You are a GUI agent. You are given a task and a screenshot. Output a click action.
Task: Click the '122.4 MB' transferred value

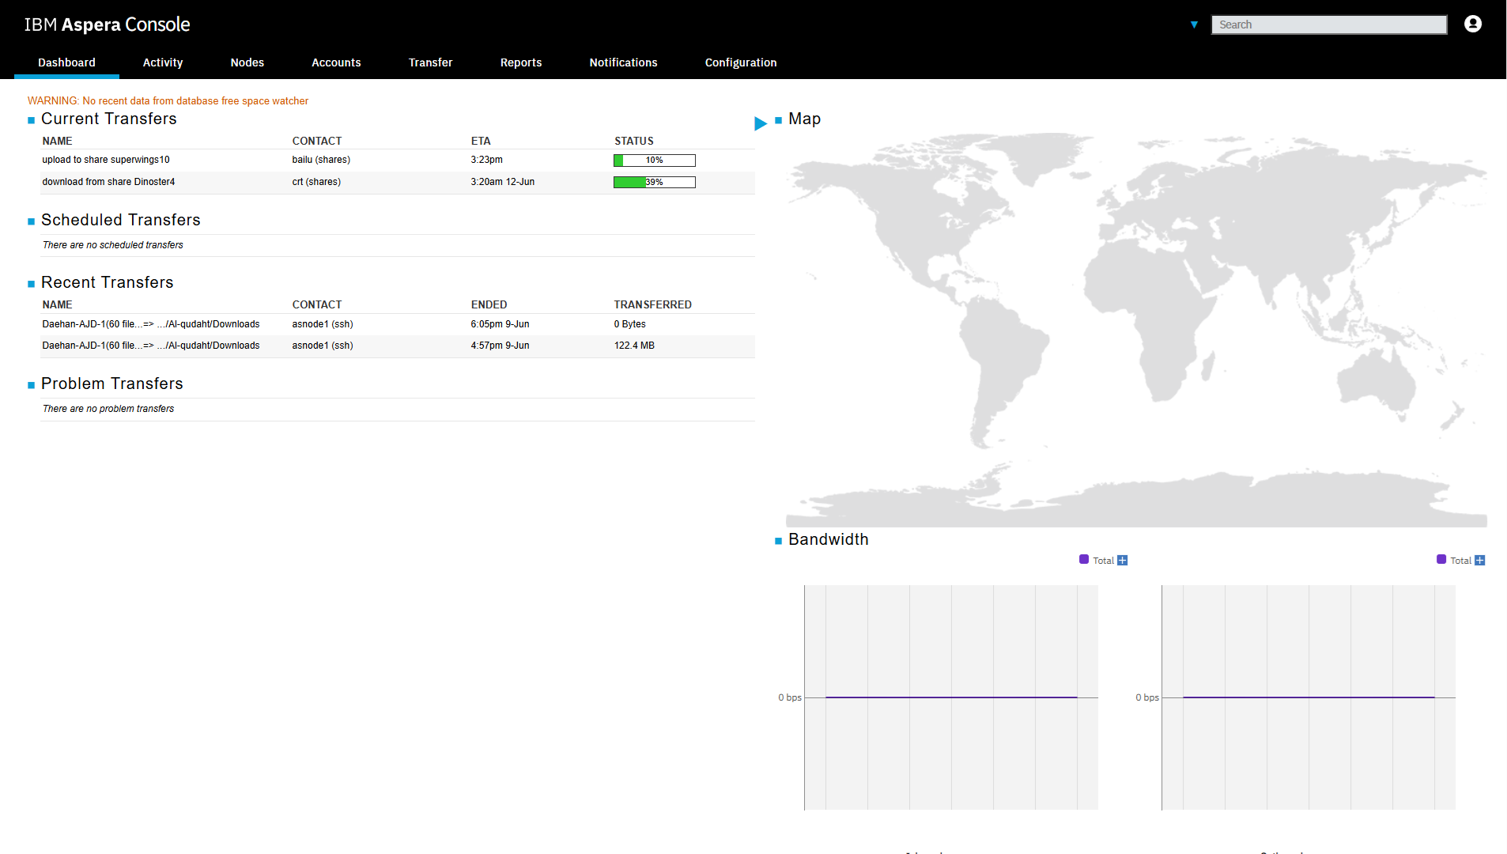[x=634, y=346]
